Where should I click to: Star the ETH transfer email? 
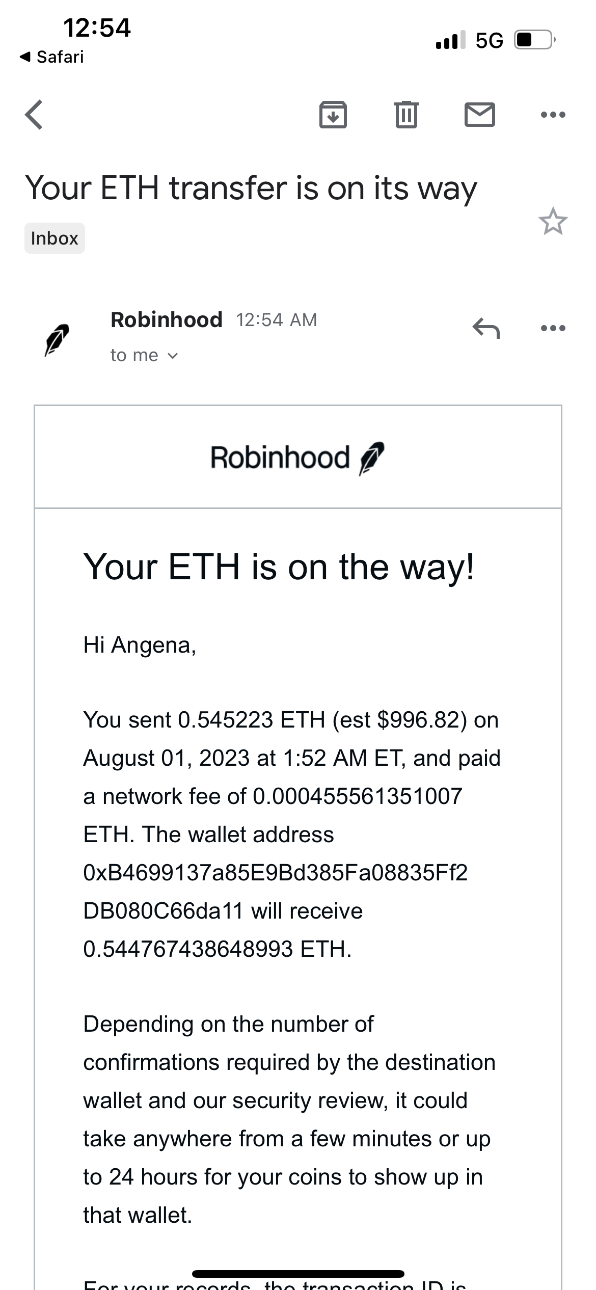coord(553,222)
